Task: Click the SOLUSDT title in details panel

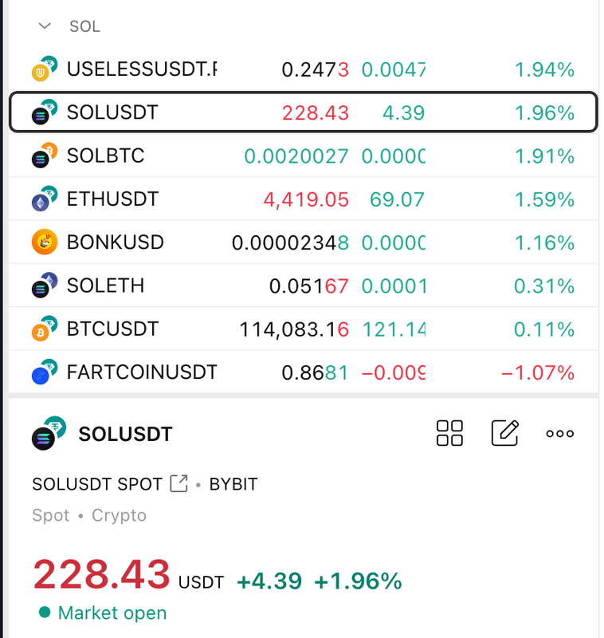Action: [x=125, y=434]
